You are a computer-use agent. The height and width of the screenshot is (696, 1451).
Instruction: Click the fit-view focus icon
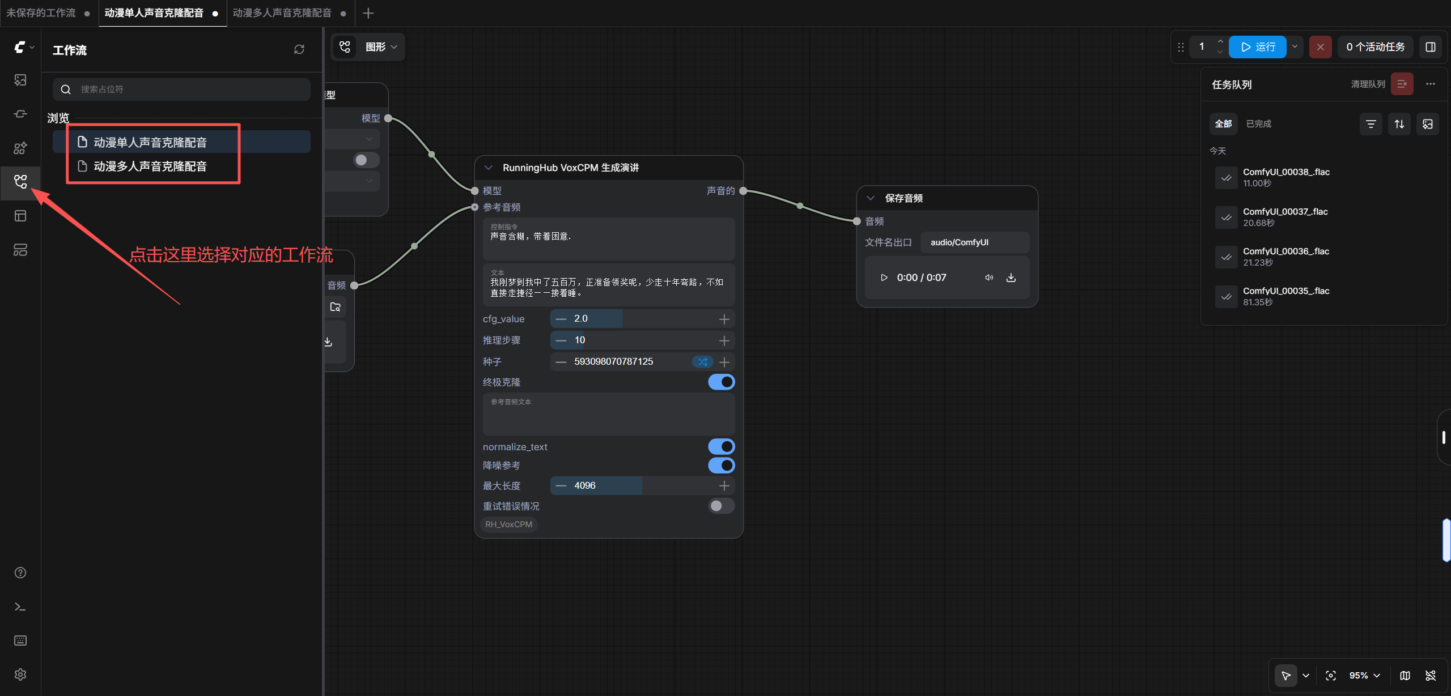click(1331, 676)
